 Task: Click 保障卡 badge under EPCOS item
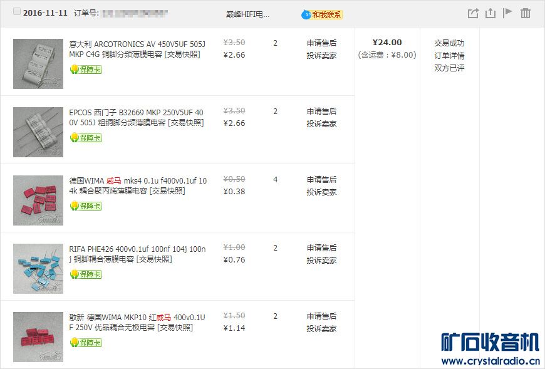(x=86, y=138)
